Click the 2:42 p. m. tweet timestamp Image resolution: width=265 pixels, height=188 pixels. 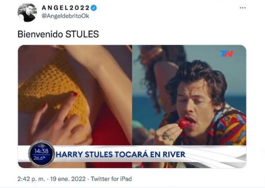[31, 179]
